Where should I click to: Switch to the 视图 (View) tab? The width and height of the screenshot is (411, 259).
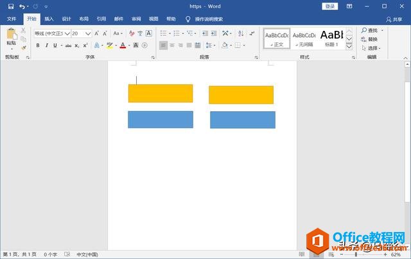click(x=153, y=19)
